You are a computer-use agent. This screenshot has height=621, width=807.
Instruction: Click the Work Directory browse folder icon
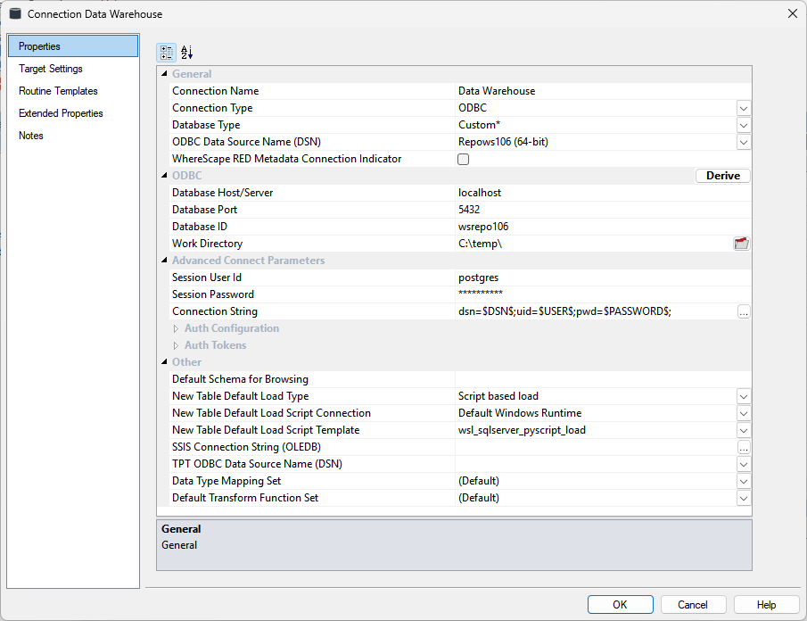(741, 244)
